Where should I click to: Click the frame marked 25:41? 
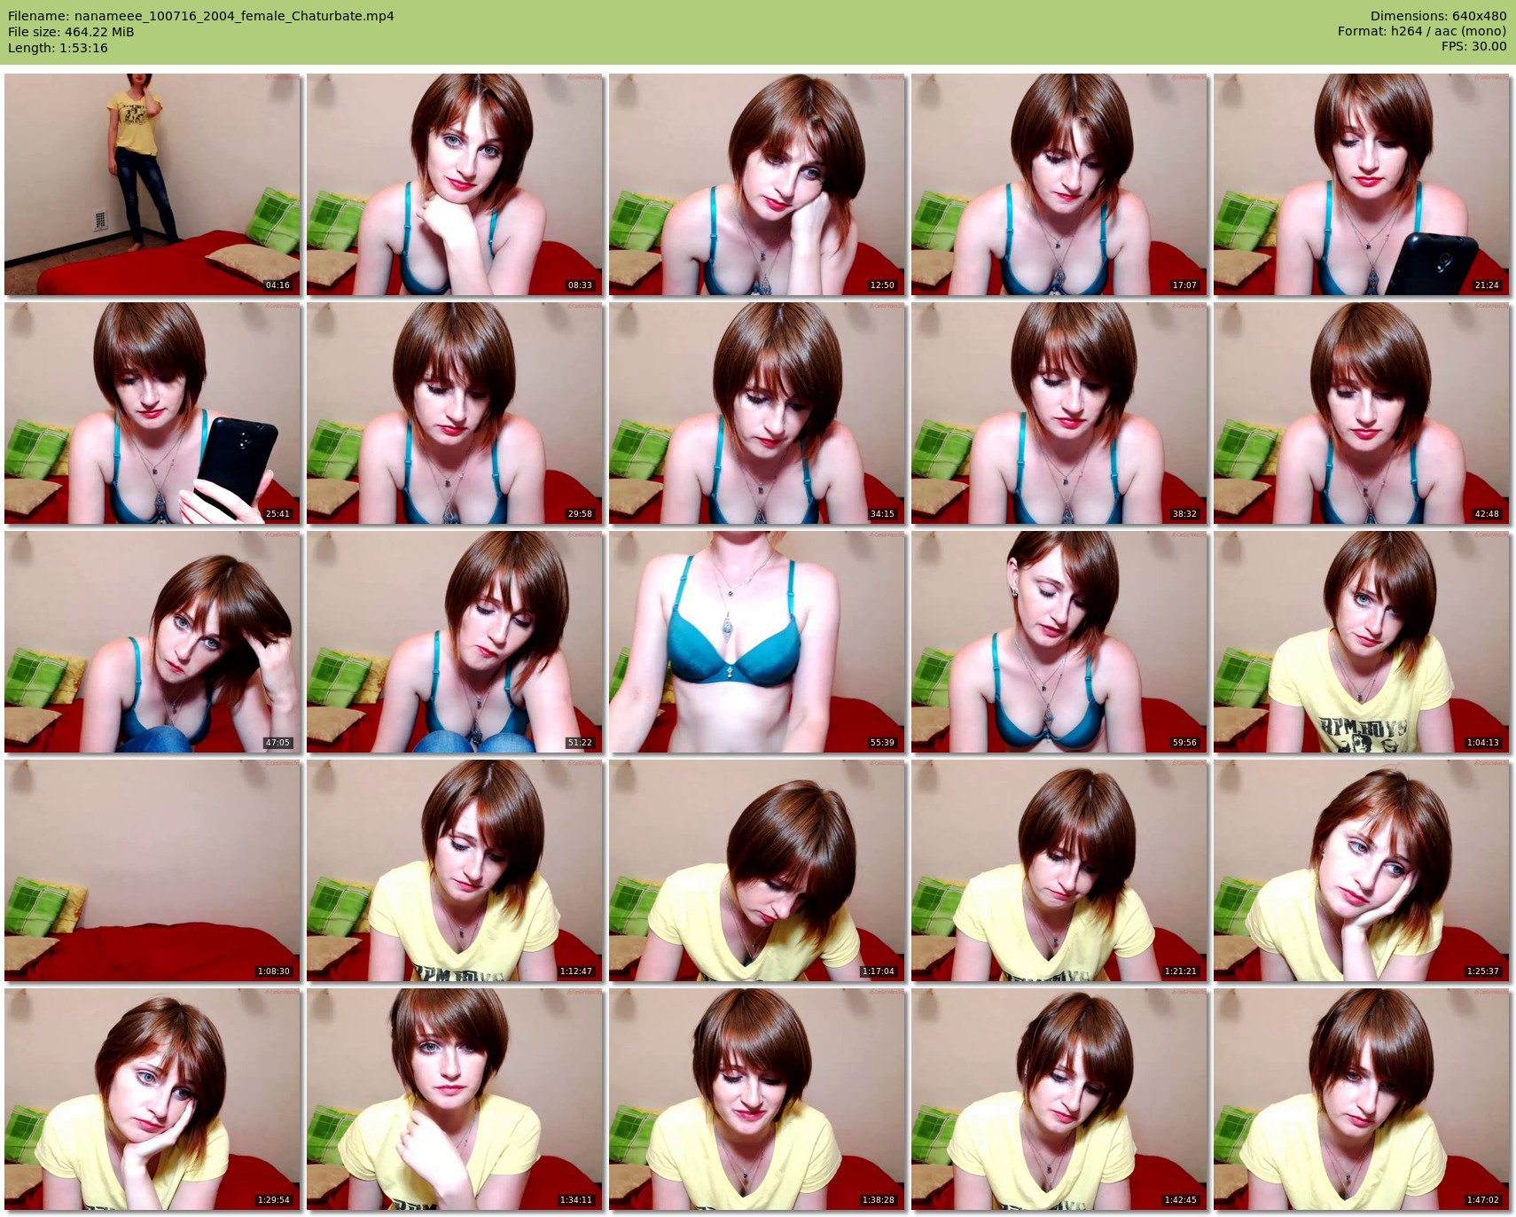tap(152, 413)
